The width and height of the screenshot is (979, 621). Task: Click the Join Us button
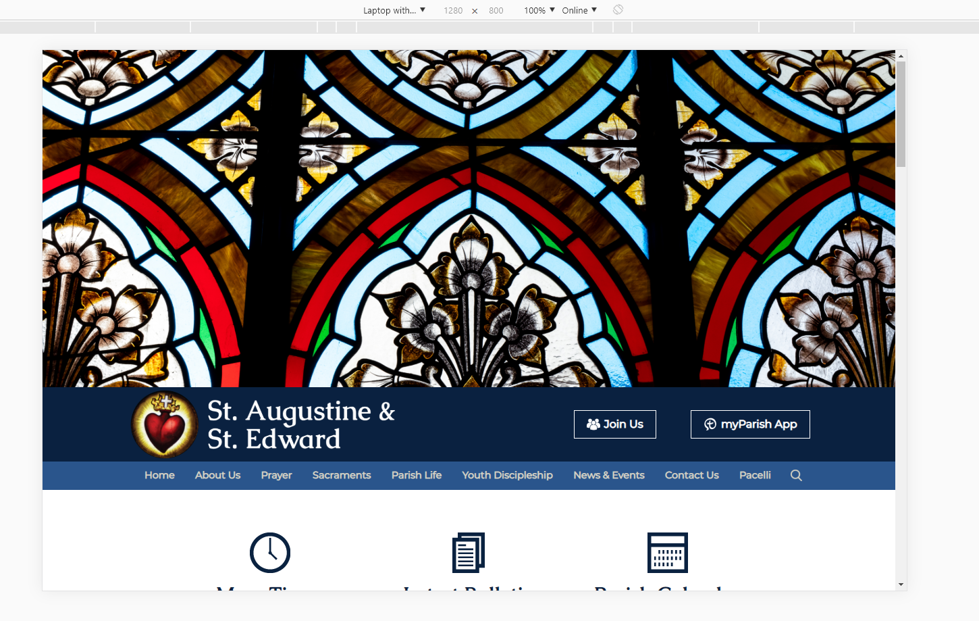pyautogui.click(x=614, y=424)
